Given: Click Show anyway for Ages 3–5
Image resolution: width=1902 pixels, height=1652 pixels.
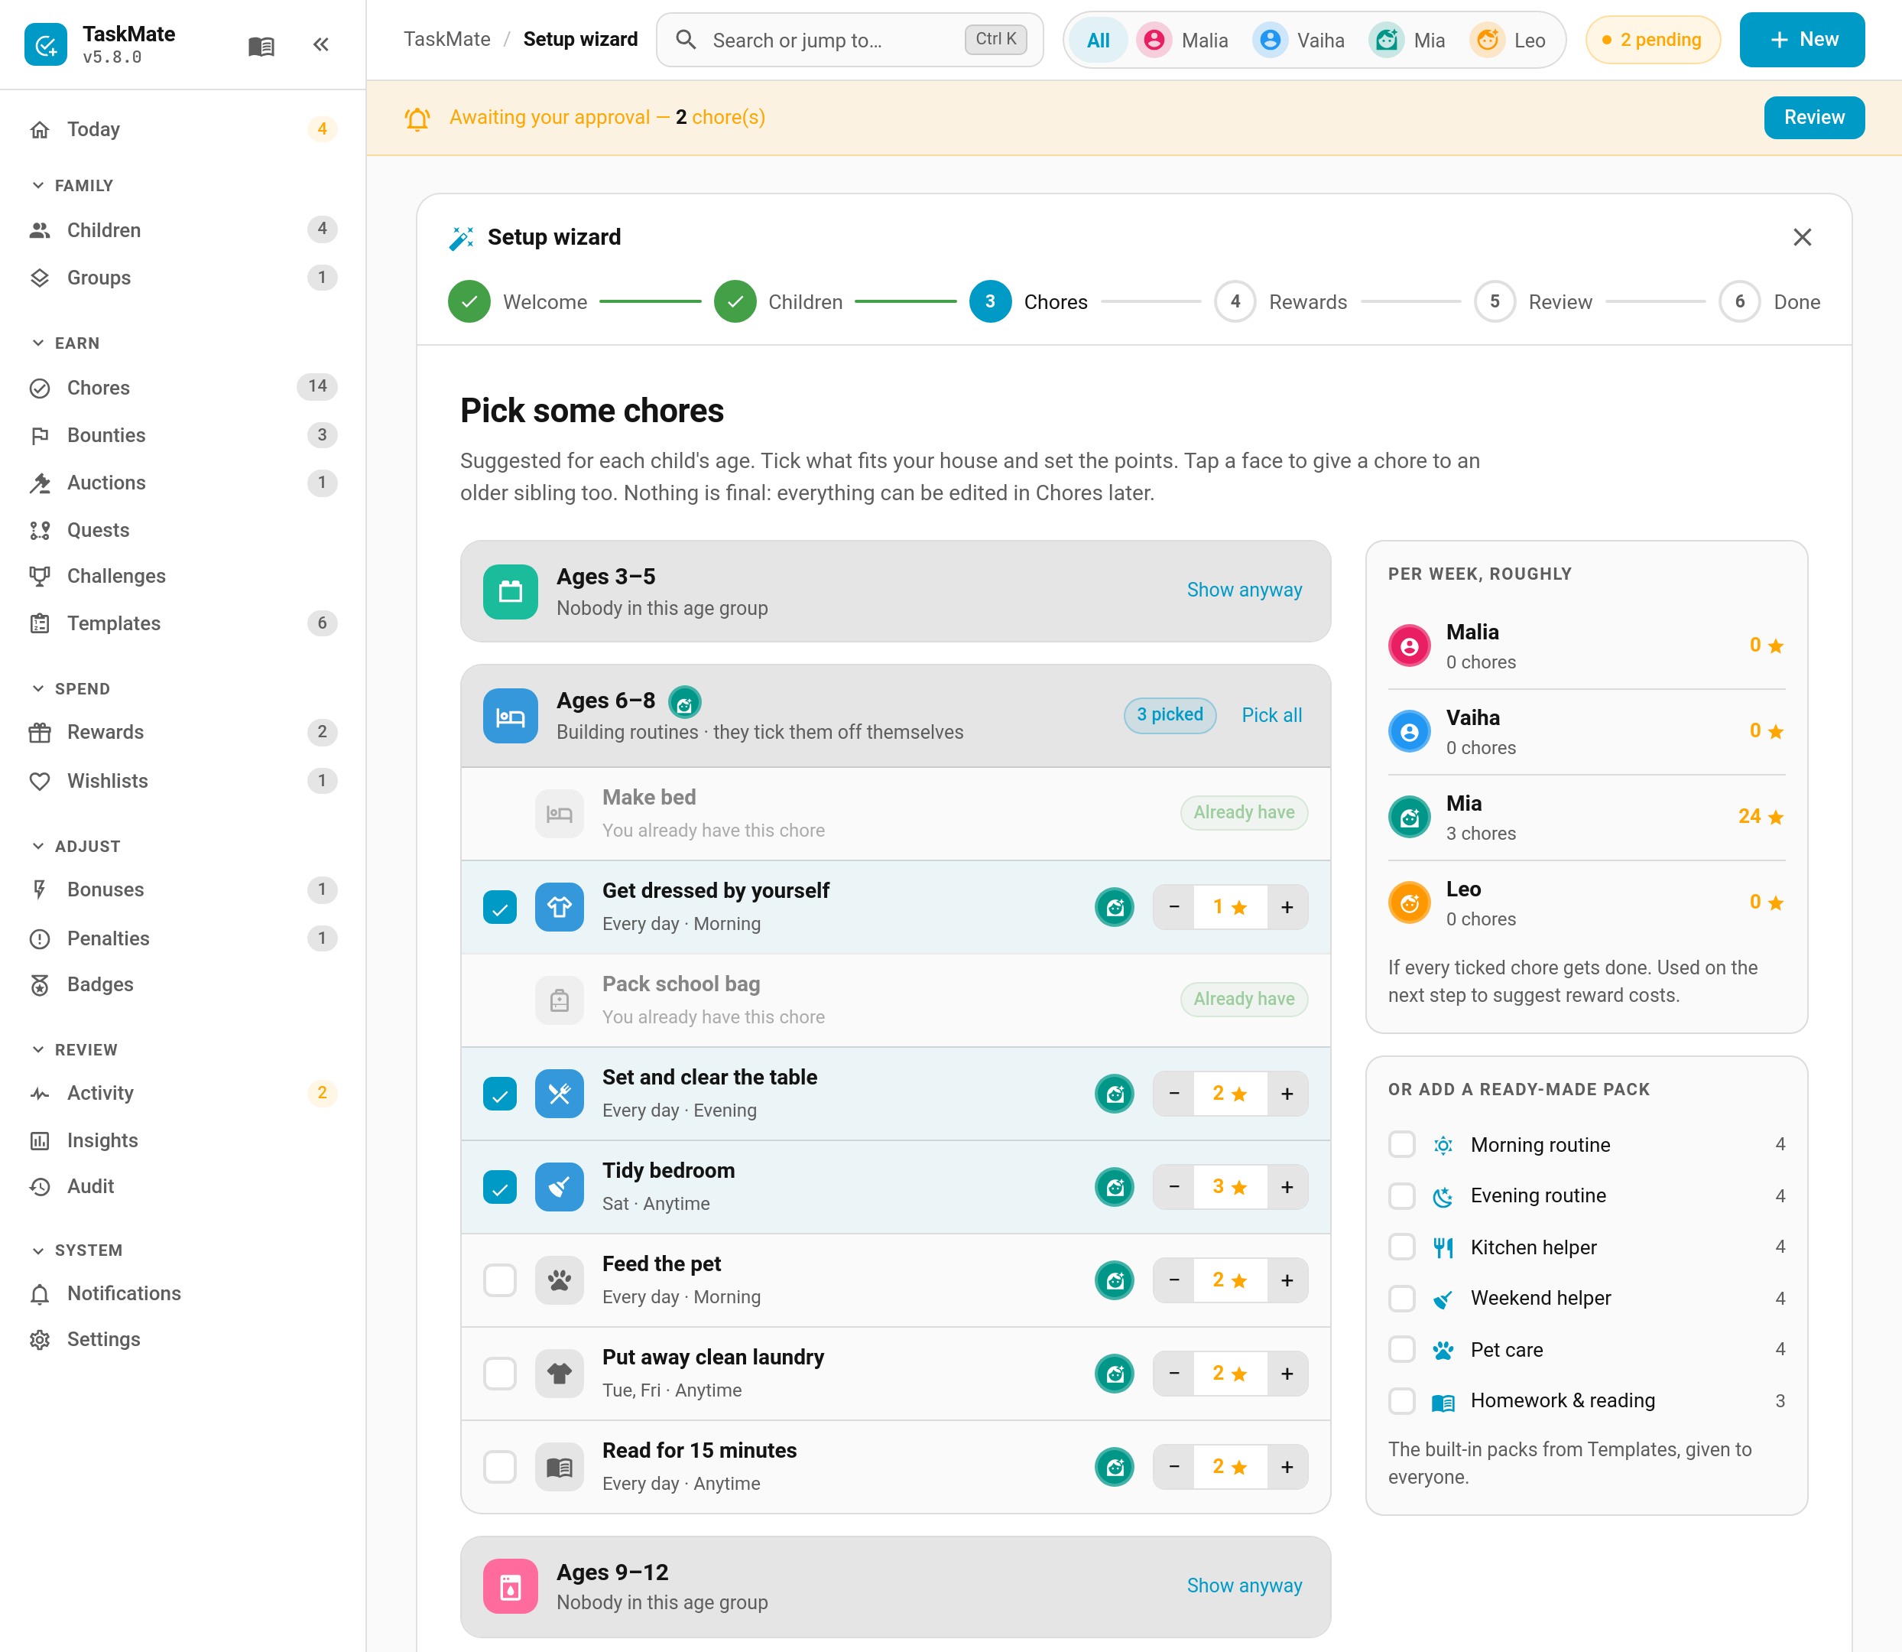Looking at the screenshot, I should tap(1244, 590).
